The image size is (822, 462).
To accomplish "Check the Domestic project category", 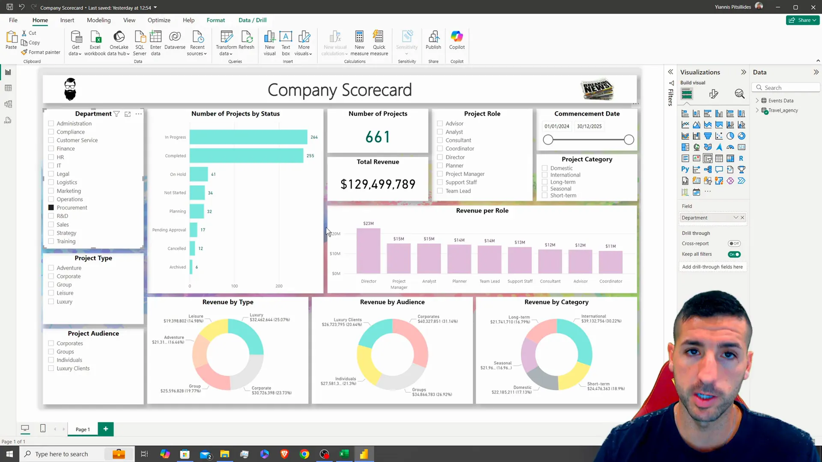I will click(x=545, y=168).
